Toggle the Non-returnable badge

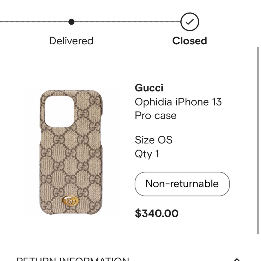[182, 184]
